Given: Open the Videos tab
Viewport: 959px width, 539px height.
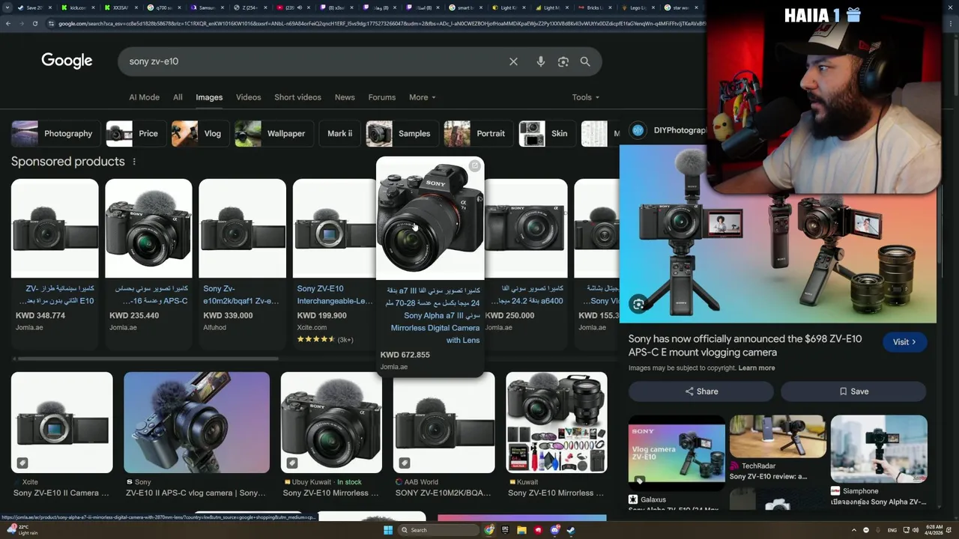Looking at the screenshot, I should [x=249, y=97].
